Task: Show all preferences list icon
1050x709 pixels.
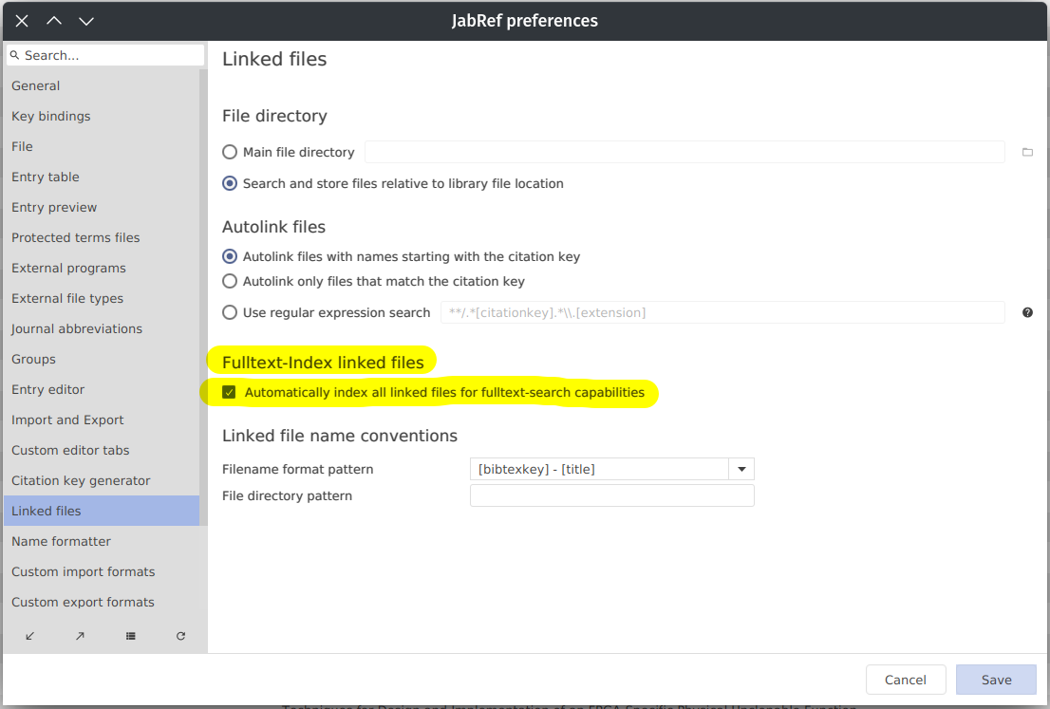Action: click(131, 636)
